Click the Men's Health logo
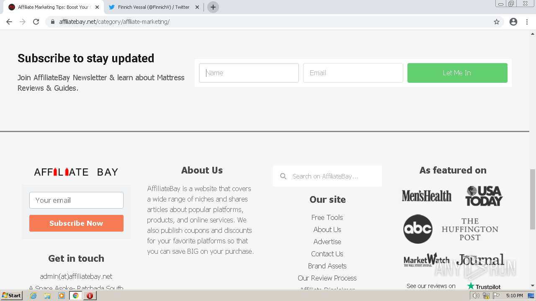Image resolution: width=536 pixels, height=301 pixels. tap(427, 196)
